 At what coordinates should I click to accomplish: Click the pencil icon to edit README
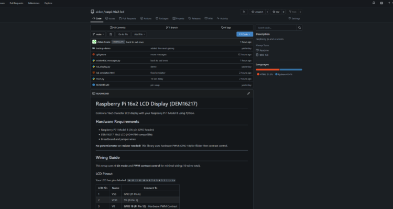click(x=248, y=94)
